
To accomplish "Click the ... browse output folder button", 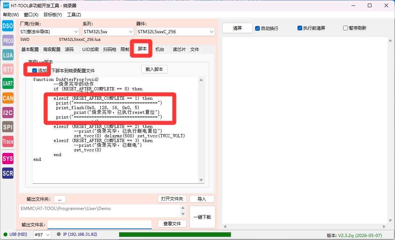I will coord(60,199).
